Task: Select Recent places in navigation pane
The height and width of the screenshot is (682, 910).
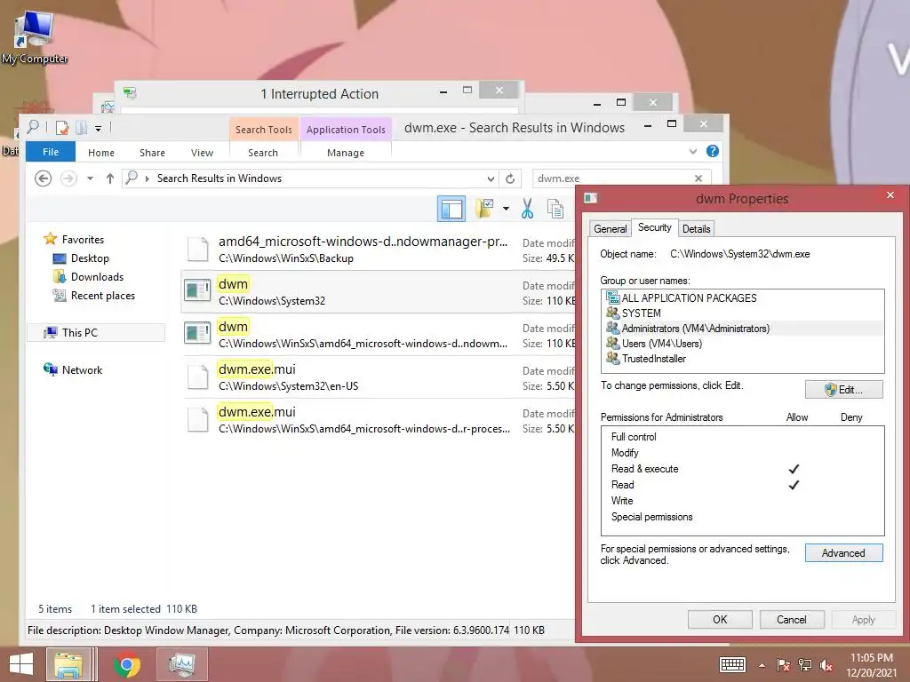Action: pyautogui.click(x=103, y=295)
